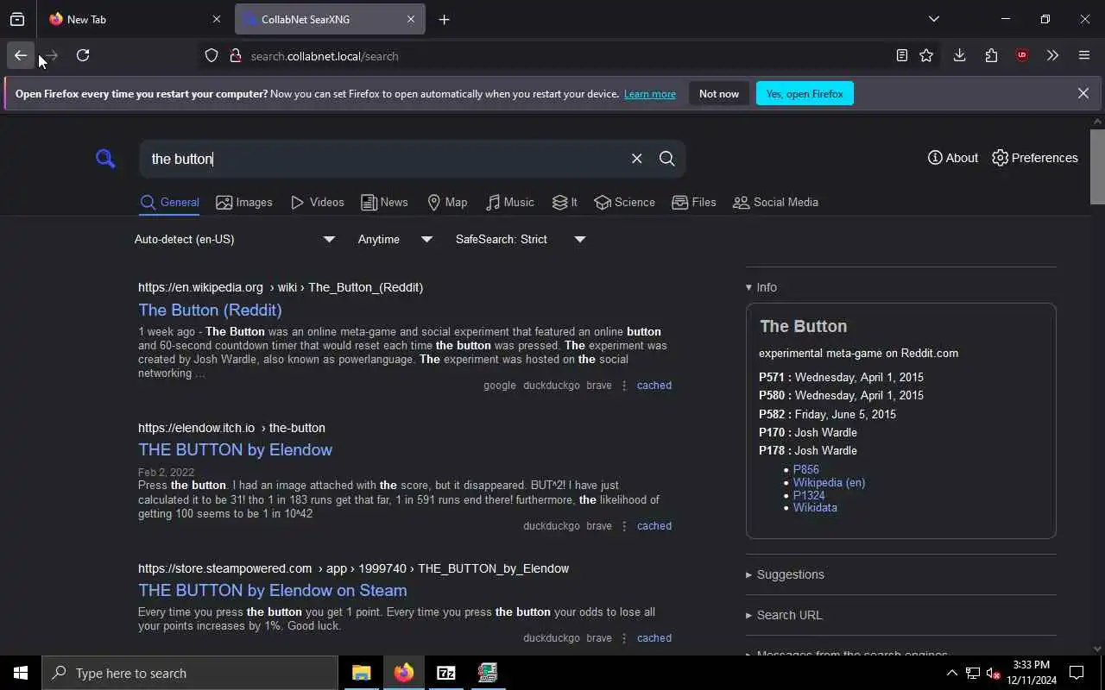Screen dimensions: 1105x690
Task: Open the SafeSearch: Strict dropdown
Action: pos(521,240)
